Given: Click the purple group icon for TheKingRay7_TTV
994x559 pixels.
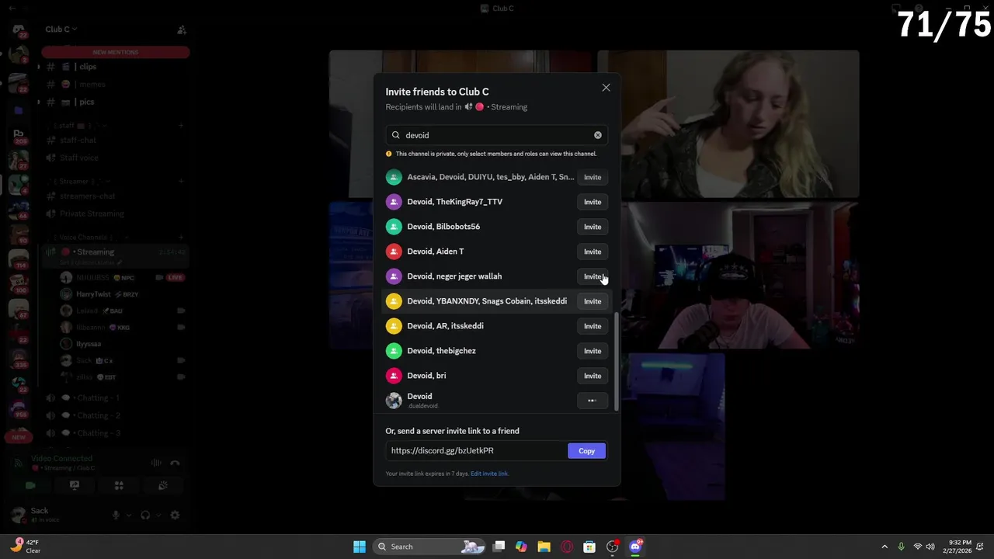Looking at the screenshot, I should pos(394,202).
